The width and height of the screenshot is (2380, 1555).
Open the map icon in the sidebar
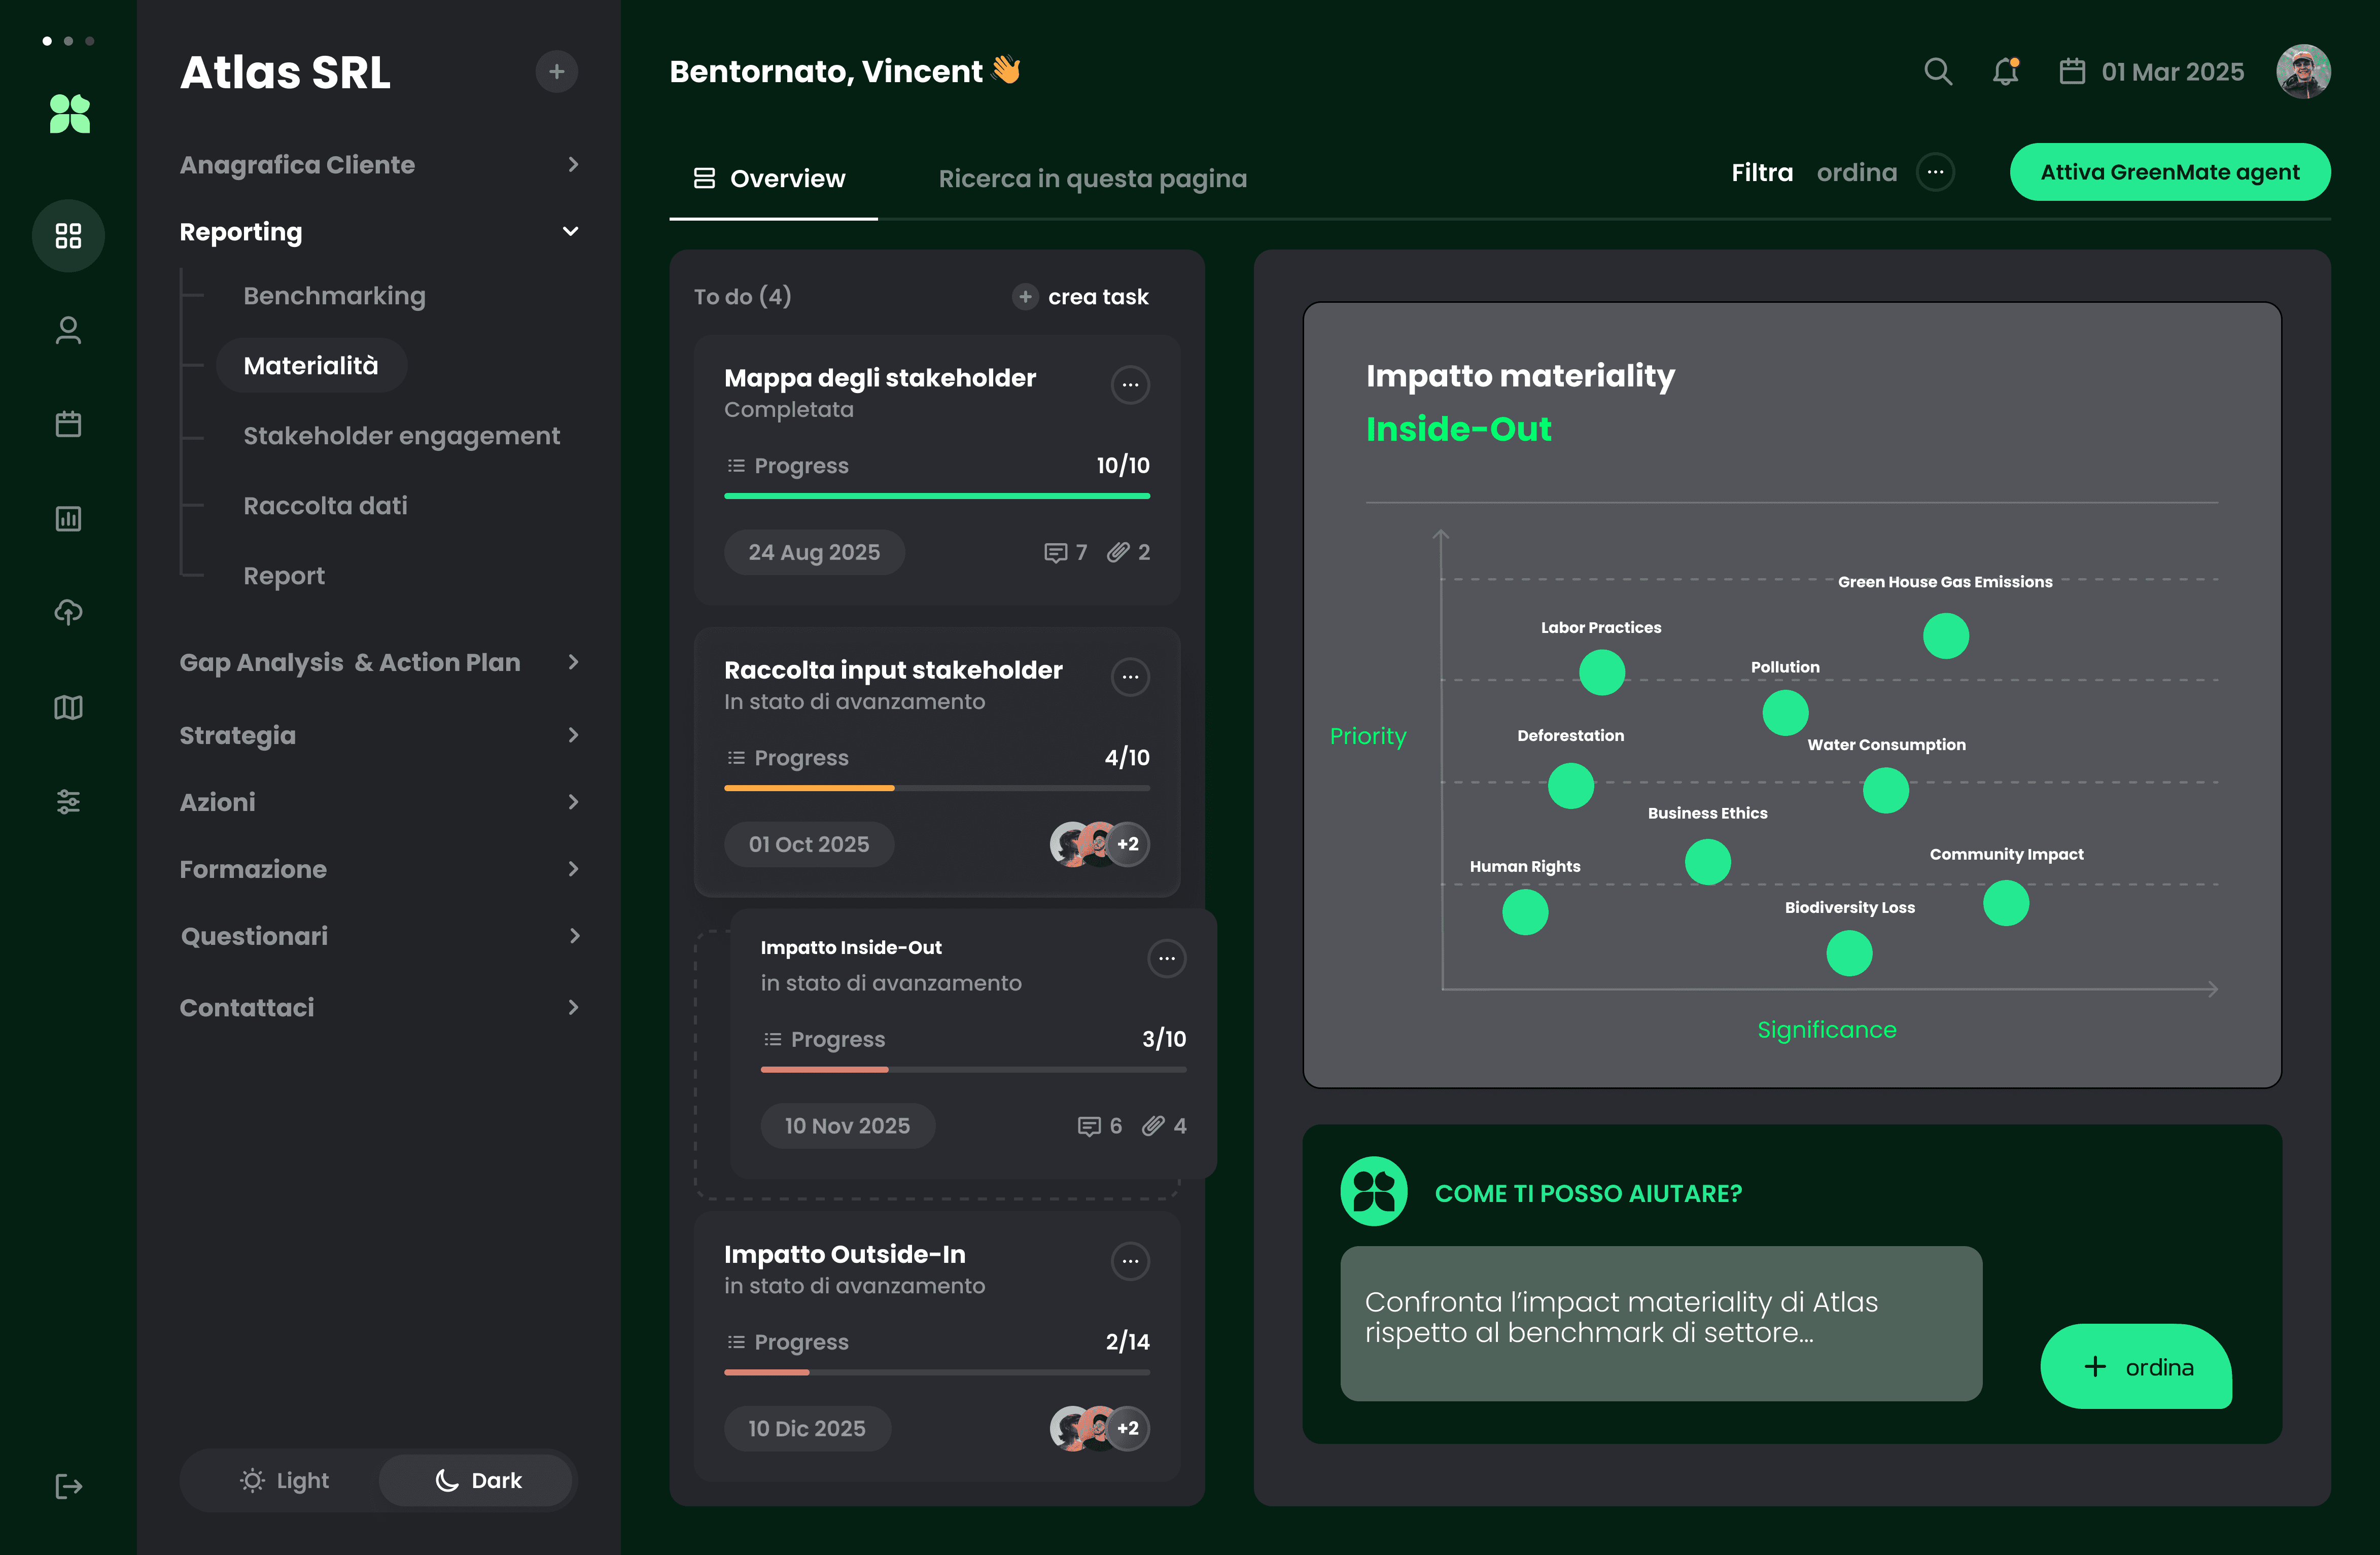click(68, 707)
